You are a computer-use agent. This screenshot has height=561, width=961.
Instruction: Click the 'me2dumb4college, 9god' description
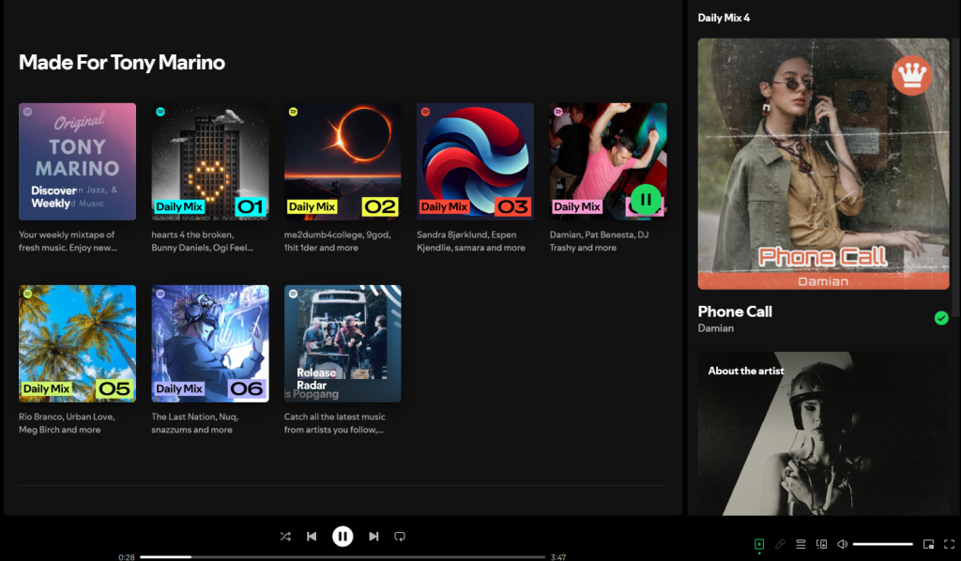[338, 241]
